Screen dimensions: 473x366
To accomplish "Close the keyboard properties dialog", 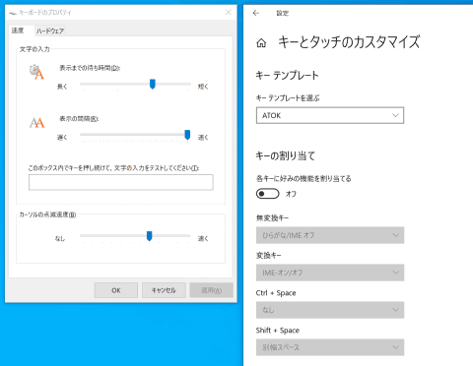I will pos(229,13).
